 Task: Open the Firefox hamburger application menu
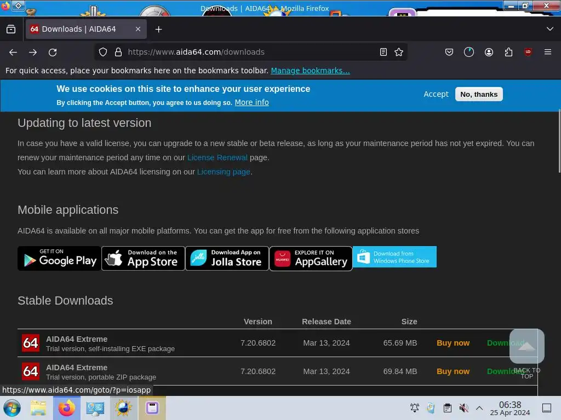click(548, 52)
